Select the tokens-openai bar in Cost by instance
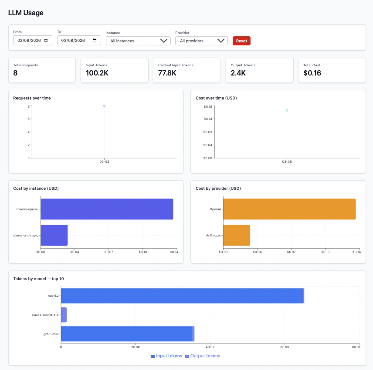Screen dimensions: 373x370 (x=107, y=209)
